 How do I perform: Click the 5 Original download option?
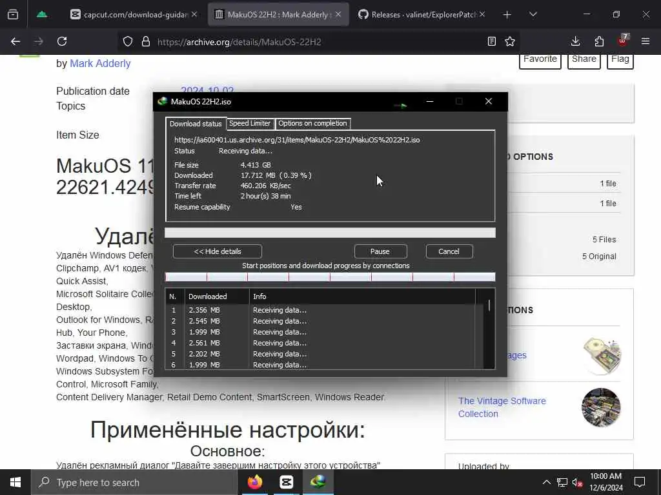599,257
